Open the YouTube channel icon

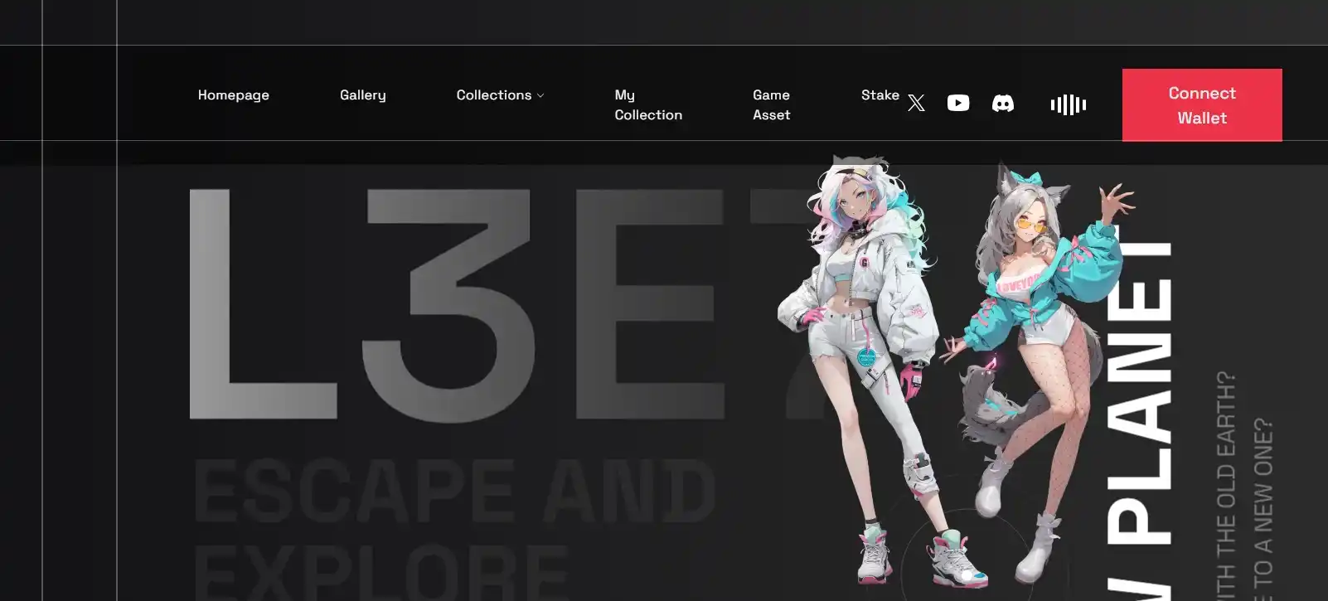tap(958, 103)
